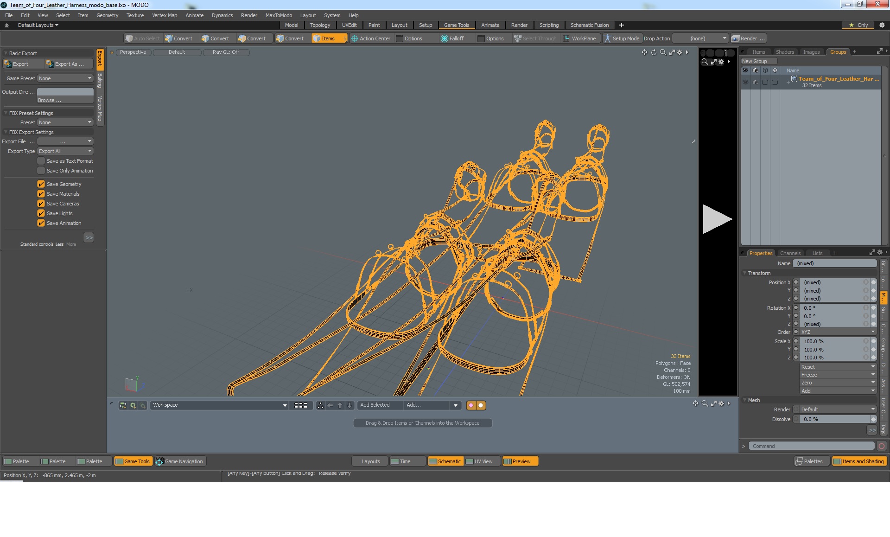Expand the Team_of_Four_Leather_Har group row
This screenshot has height=537, width=890.
788,82
